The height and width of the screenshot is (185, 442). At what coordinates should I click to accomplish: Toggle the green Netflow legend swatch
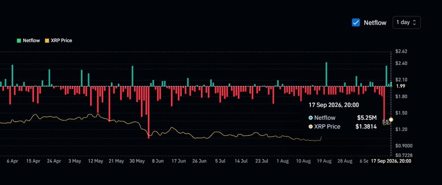point(19,41)
